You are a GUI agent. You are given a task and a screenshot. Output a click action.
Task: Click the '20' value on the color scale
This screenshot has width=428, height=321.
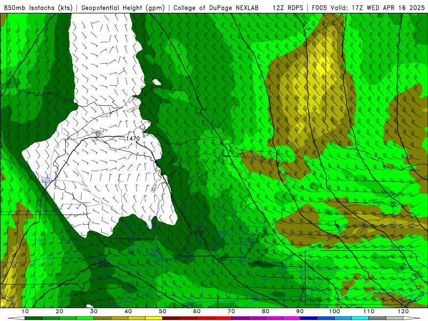[59, 311]
